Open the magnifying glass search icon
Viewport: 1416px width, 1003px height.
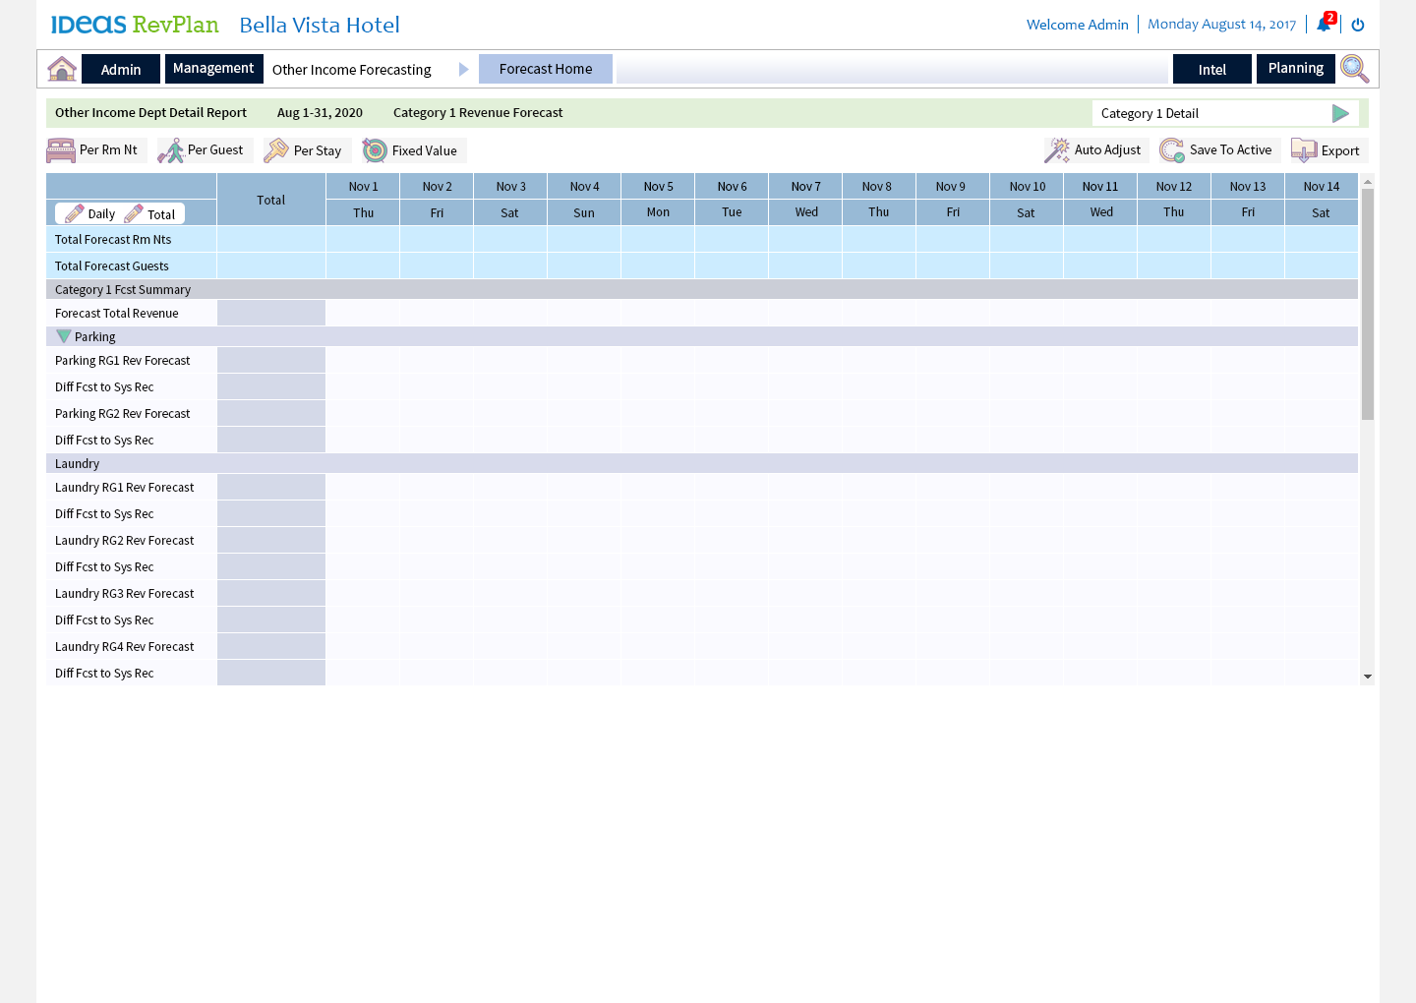[x=1354, y=69]
